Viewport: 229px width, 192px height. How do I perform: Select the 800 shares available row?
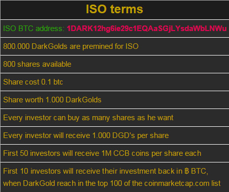[115, 64]
